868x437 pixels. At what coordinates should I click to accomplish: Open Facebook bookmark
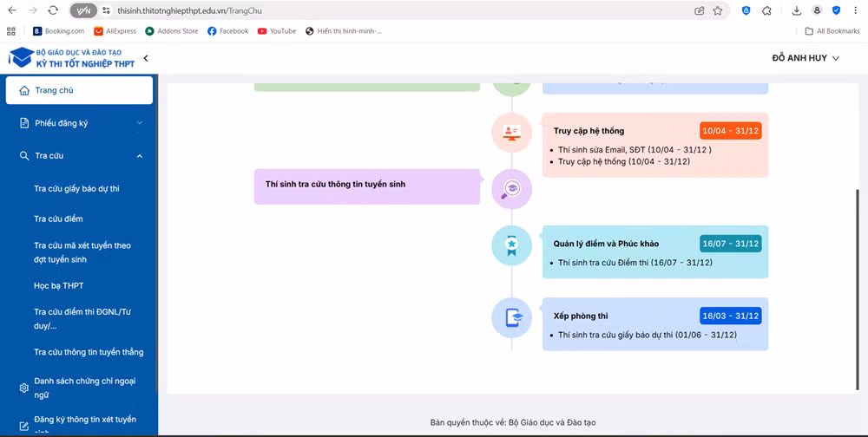228,31
